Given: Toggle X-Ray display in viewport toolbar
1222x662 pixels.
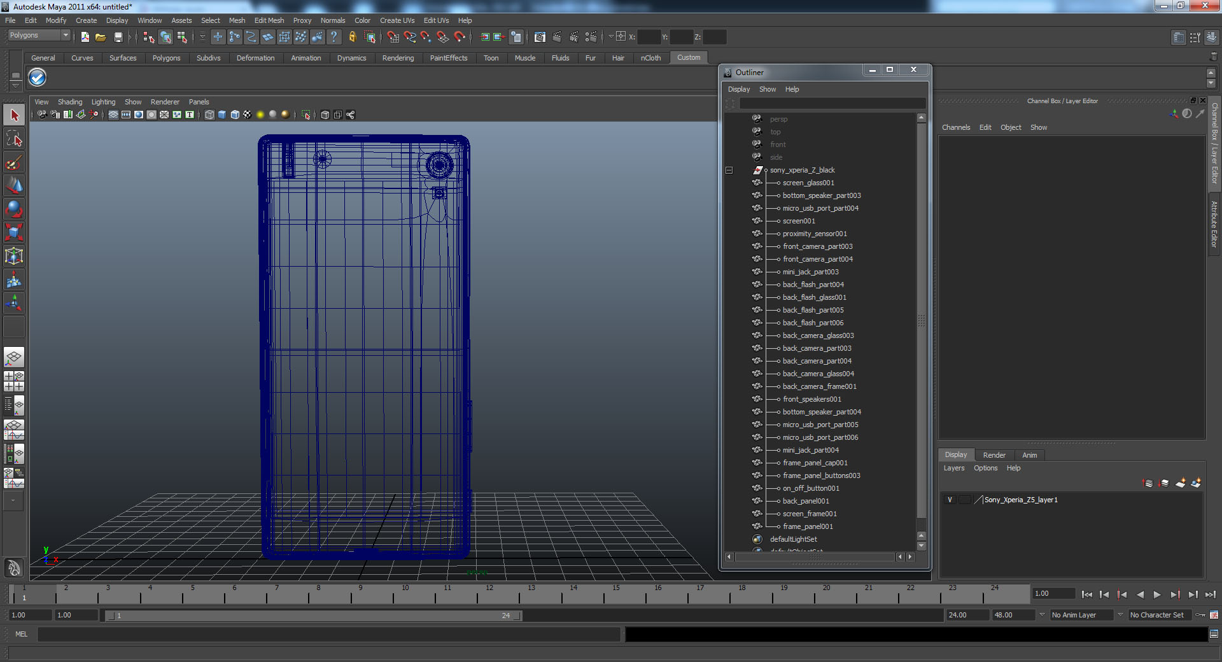Looking at the screenshot, I should [x=325, y=115].
